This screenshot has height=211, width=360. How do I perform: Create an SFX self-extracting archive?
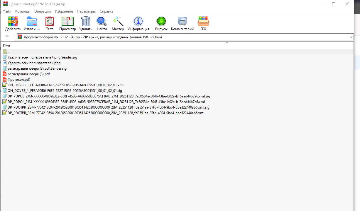[203, 21]
